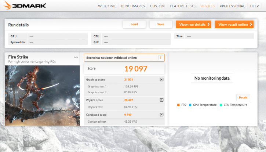Select the Results tab
Viewport: 266px width, 152px height.
[207, 6]
